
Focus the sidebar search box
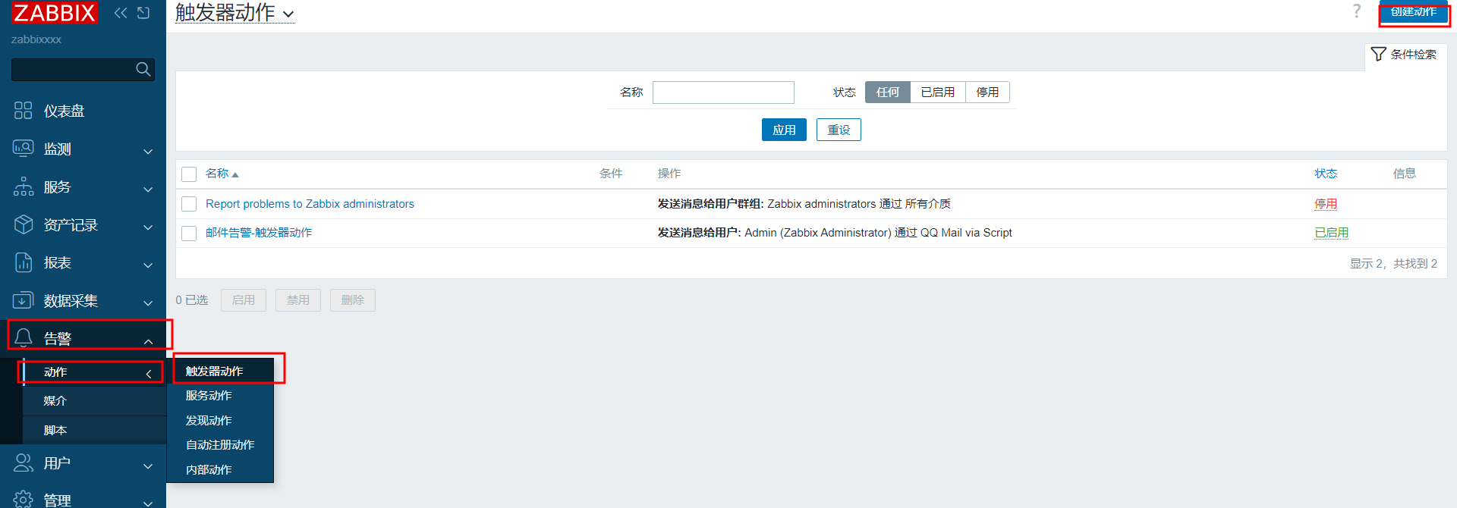(x=83, y=70)
